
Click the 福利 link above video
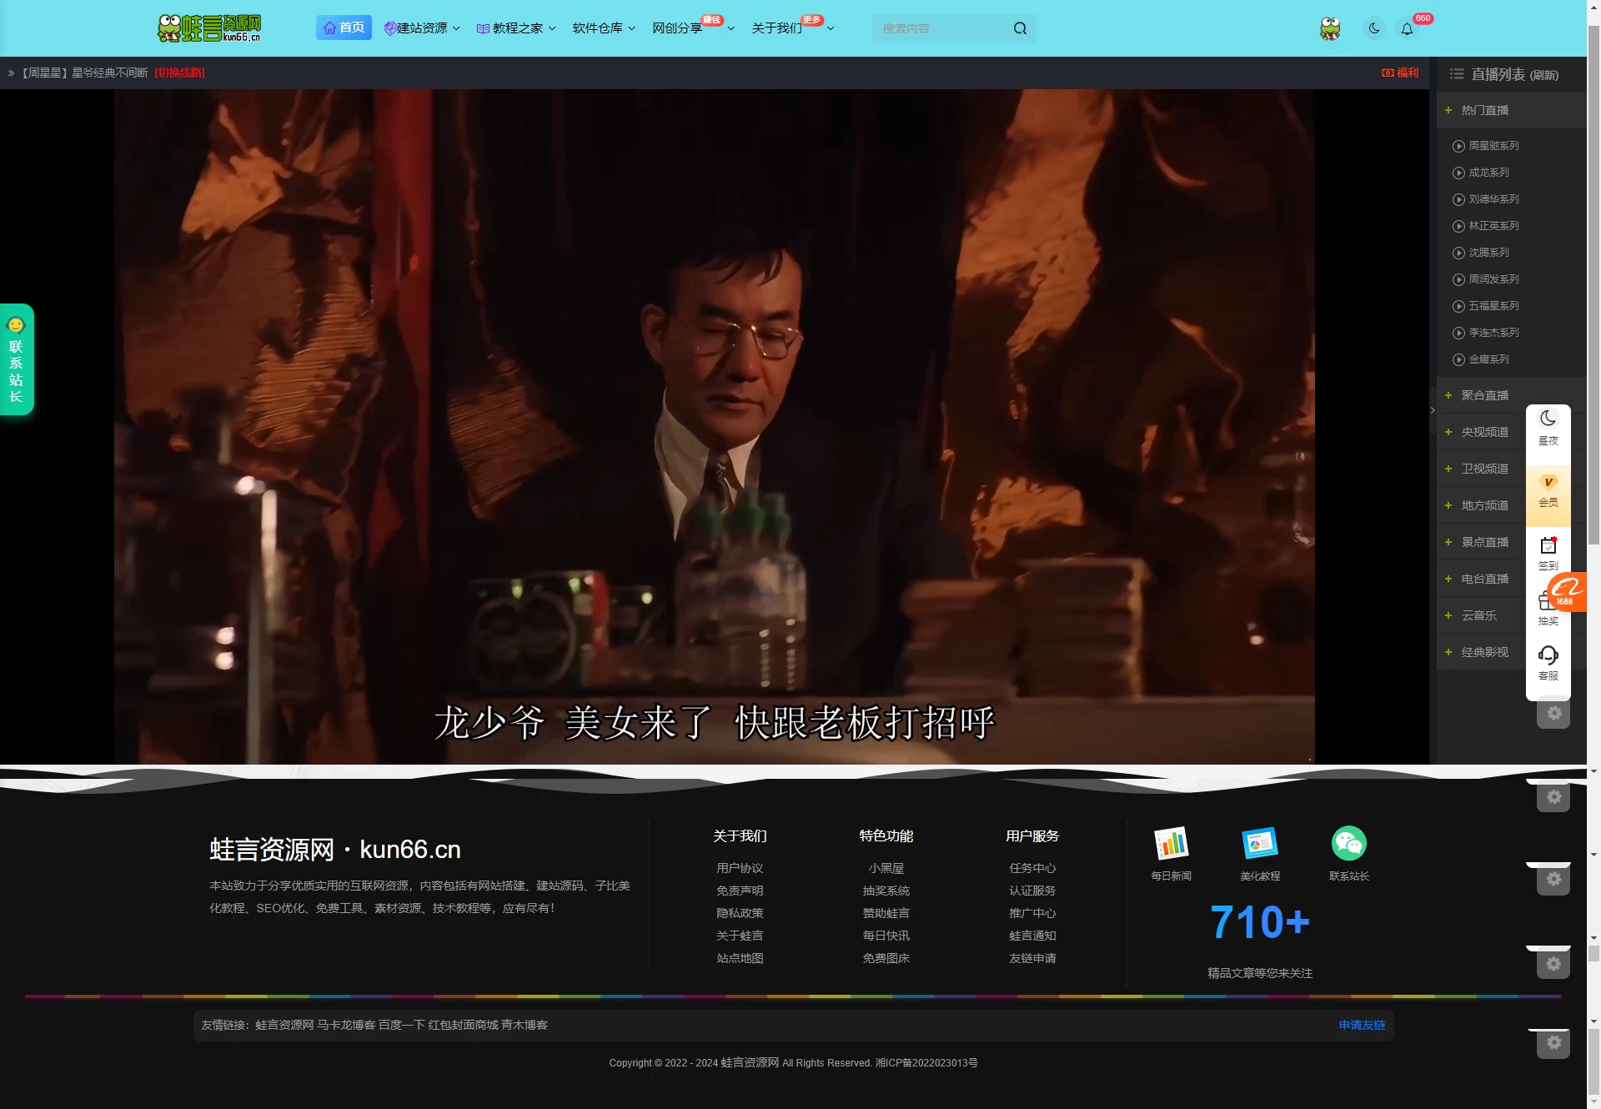click(x=1400, y=73)
